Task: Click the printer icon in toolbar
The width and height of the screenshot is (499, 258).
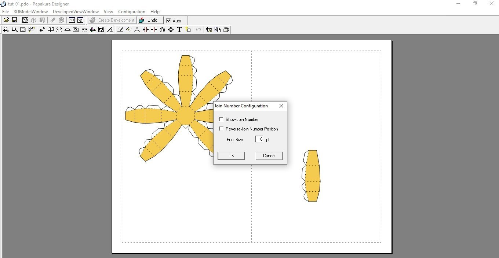Action: (x=226, y=30)
